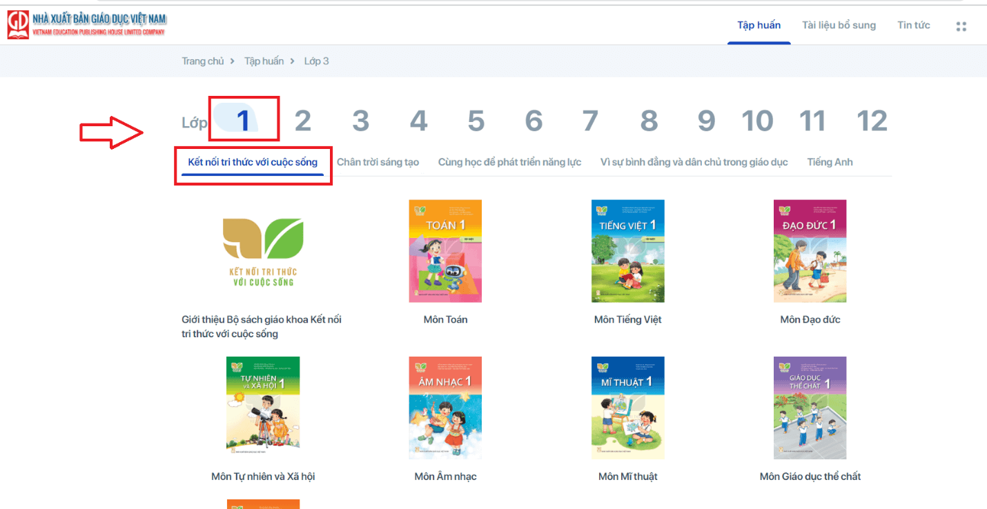Open the four-dot apps grid menu
Screen dimensions: 987x509
pos(961,26)
